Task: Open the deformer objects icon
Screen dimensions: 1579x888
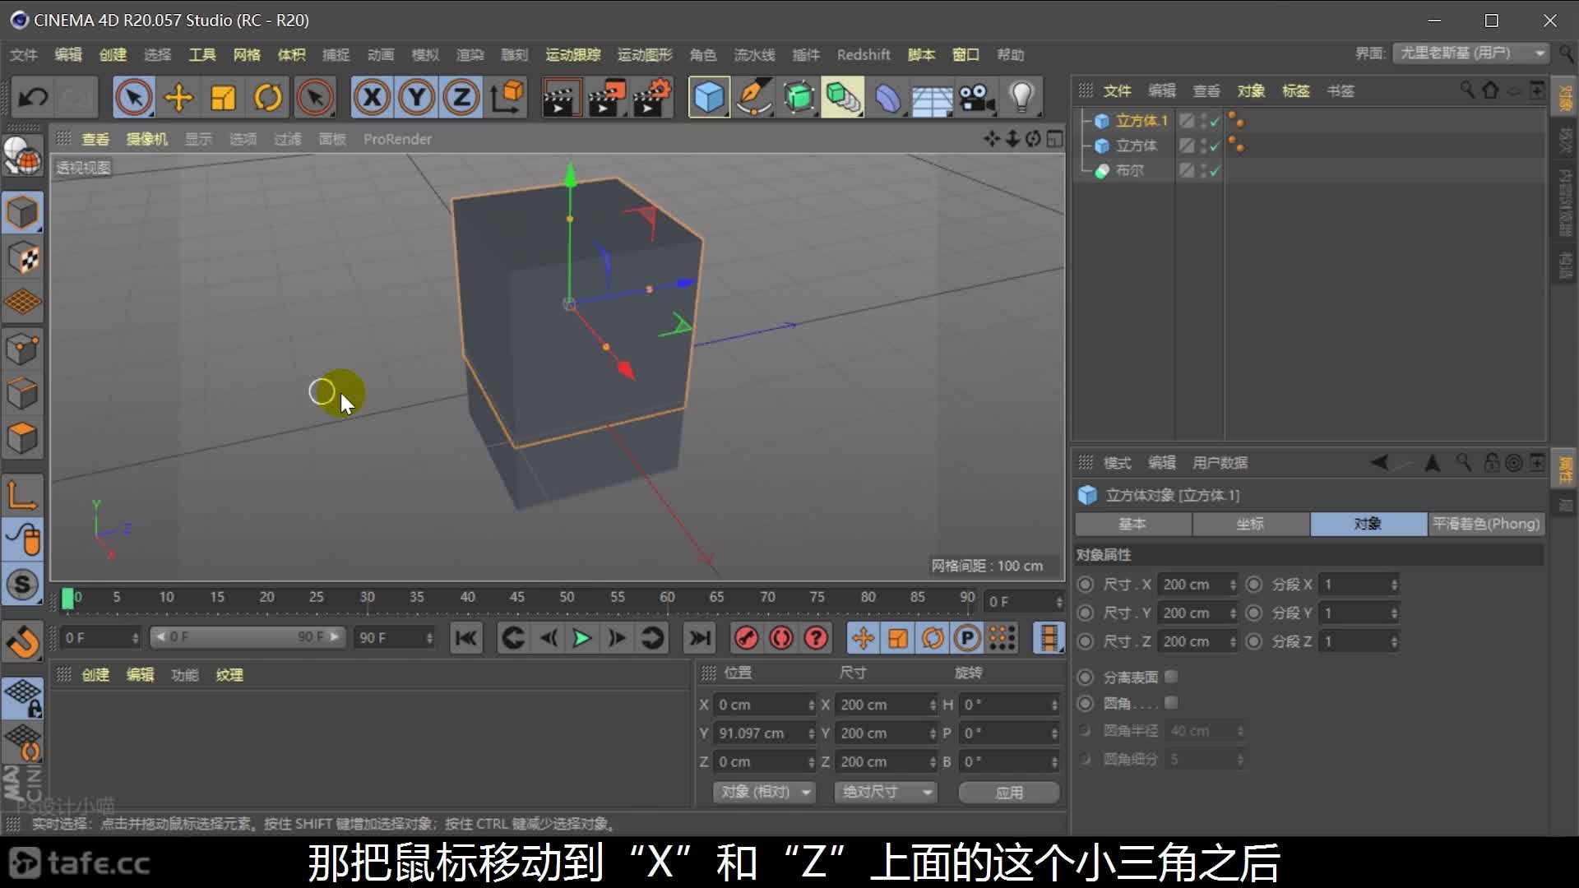Action: point(888,98)
